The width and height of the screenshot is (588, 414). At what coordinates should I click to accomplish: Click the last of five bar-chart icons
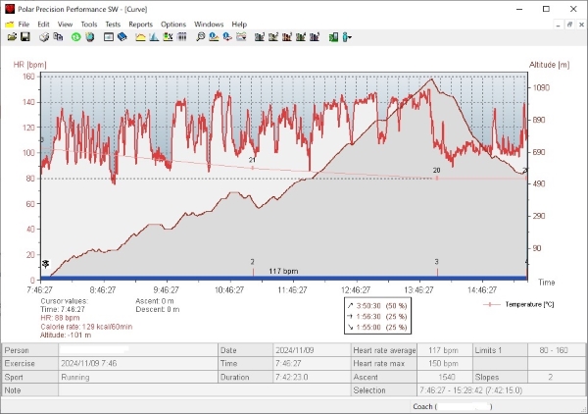(315, 36)
